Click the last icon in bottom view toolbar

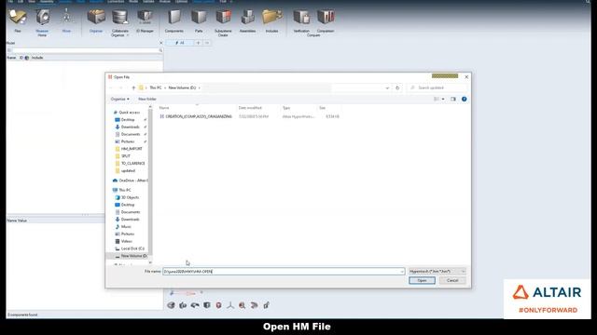[266, 305]
